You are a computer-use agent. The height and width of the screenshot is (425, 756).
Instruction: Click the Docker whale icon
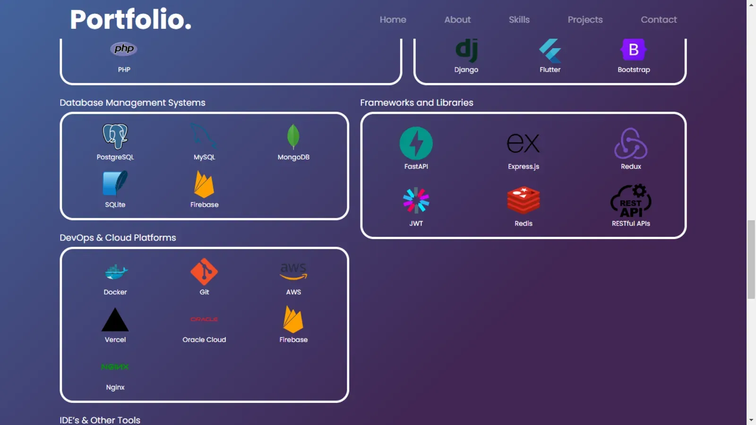(x=115, y=272)
